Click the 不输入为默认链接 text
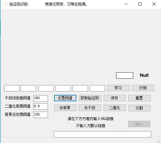This screenshot has width=161, height=143. [x=90, y=126]
